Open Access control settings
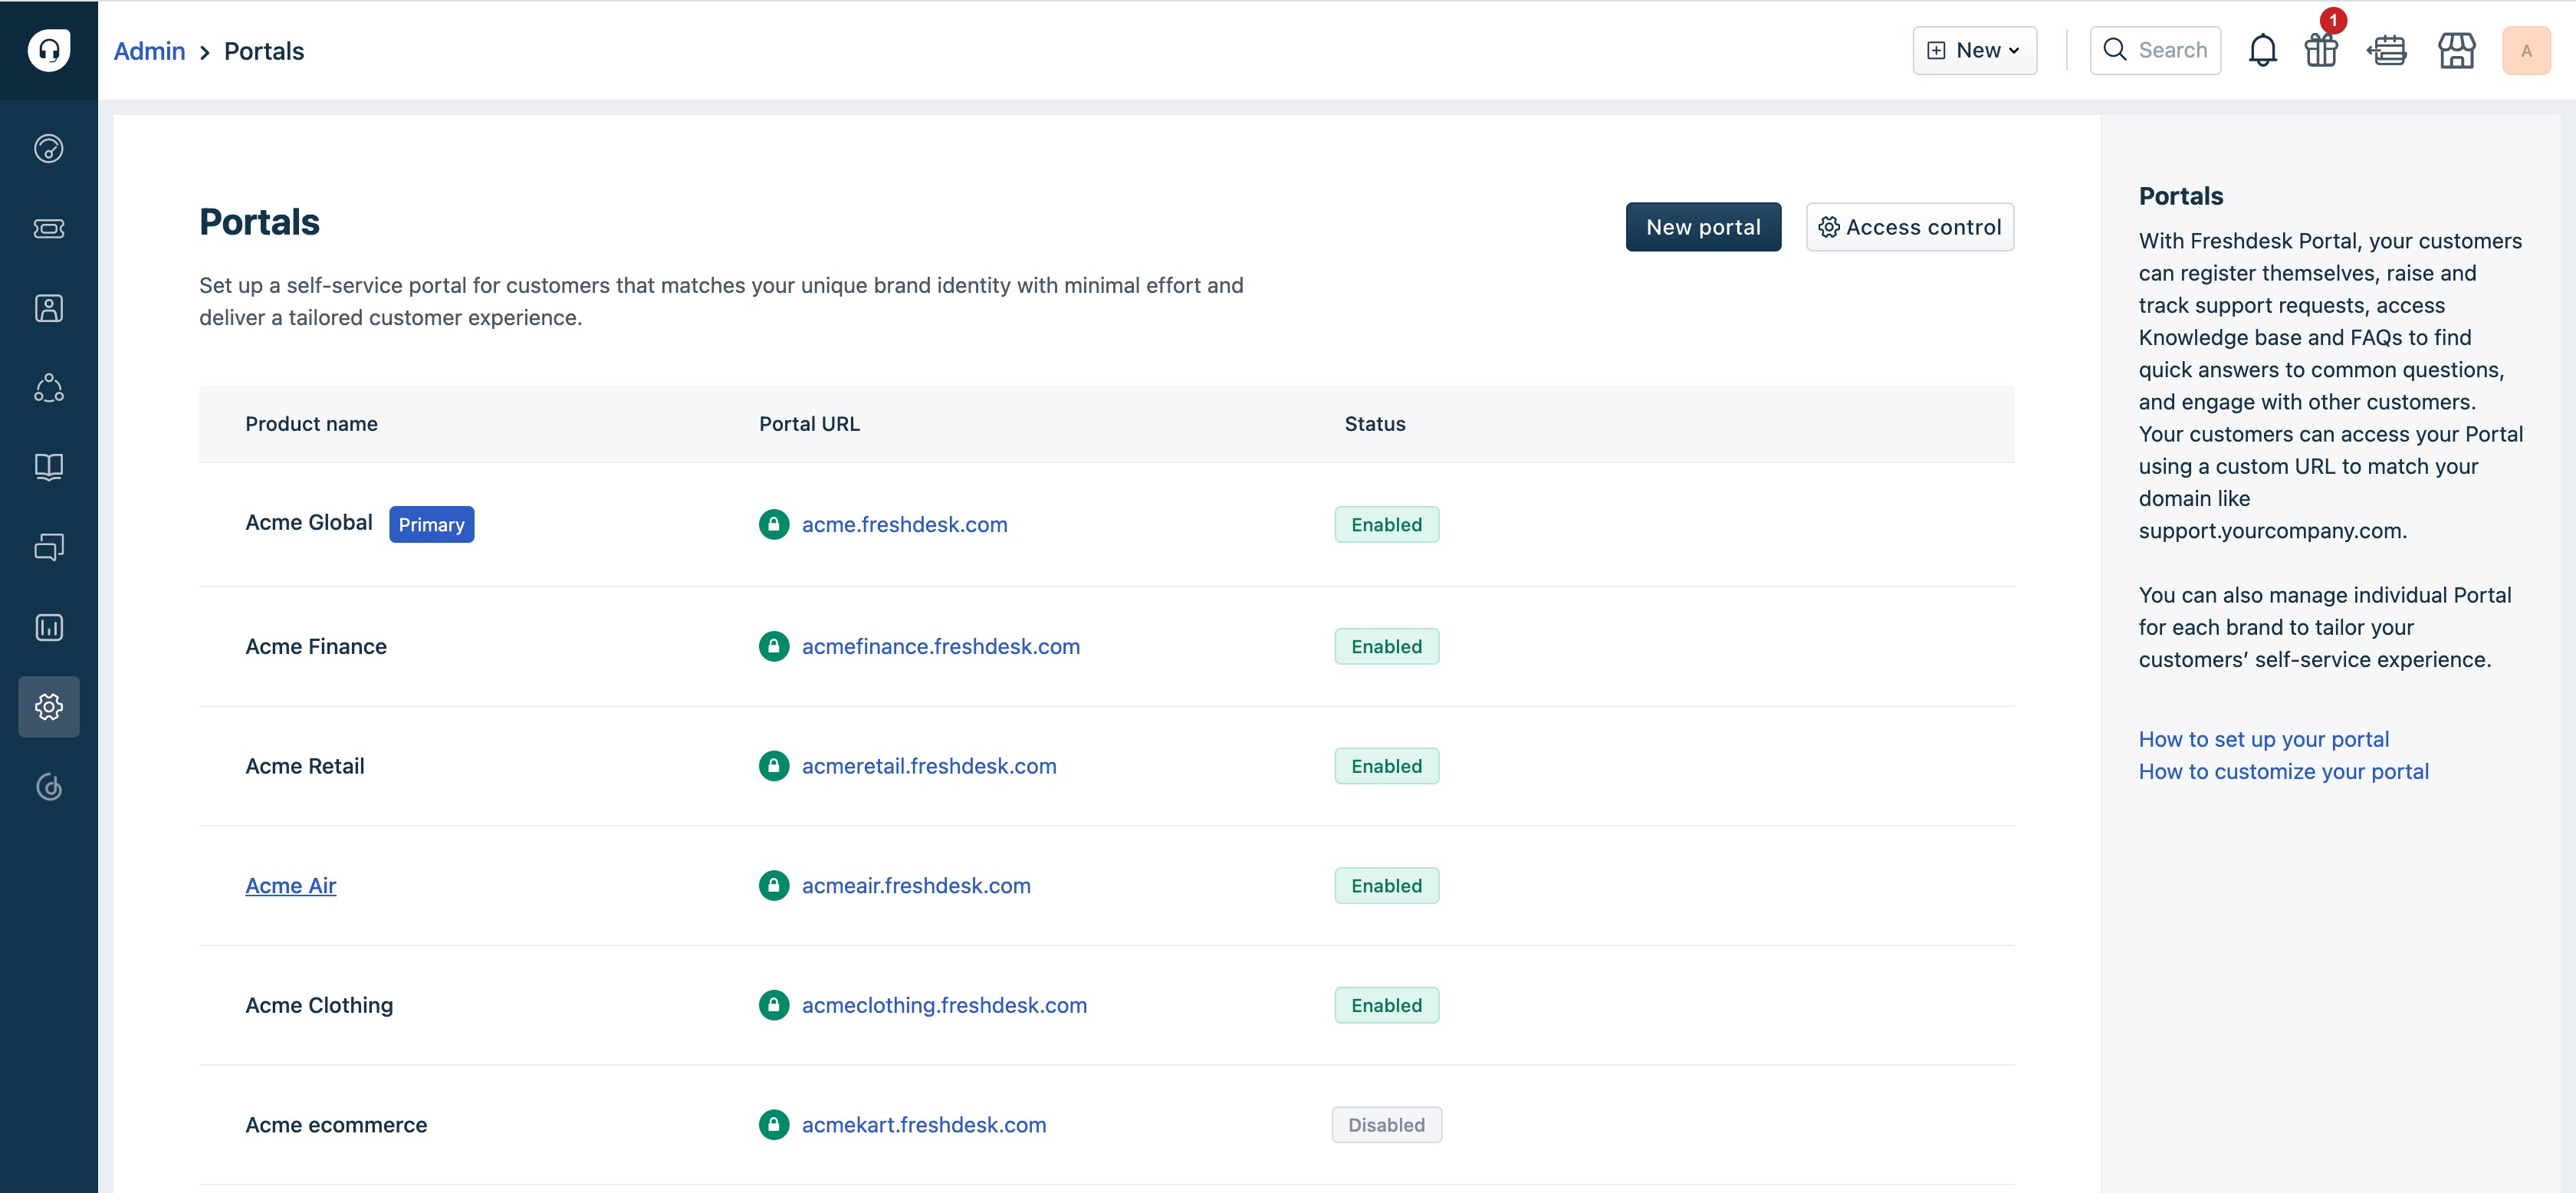This screenshot has width=2576, height=1193. (x=1910, y=227)
